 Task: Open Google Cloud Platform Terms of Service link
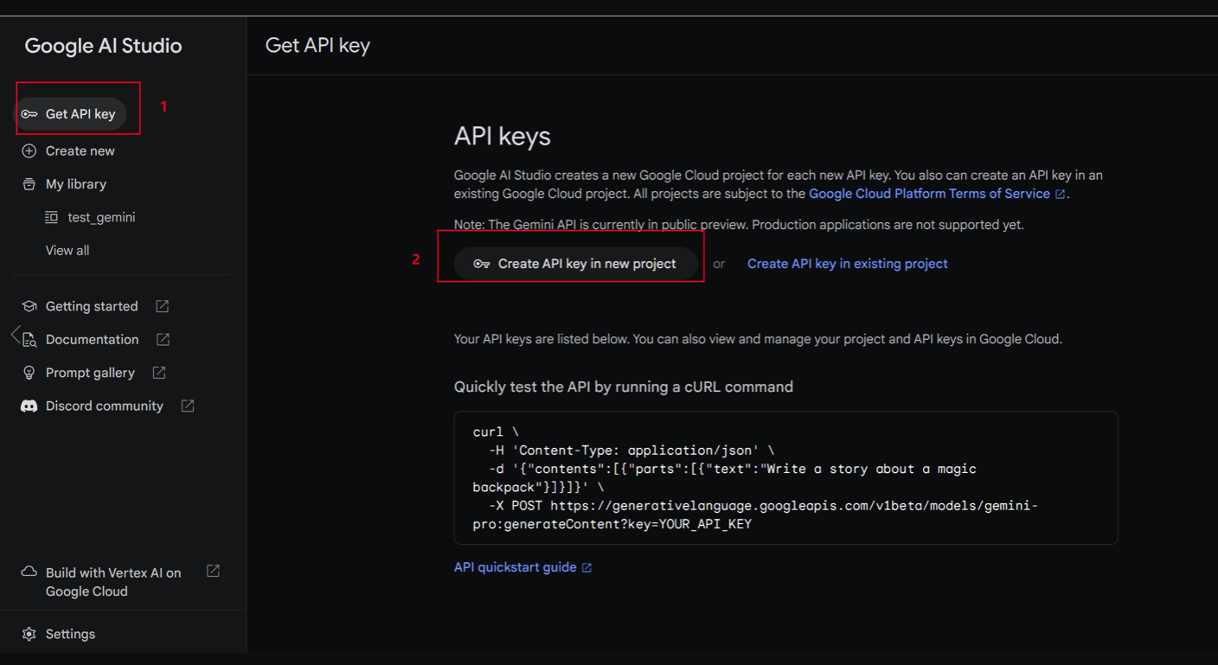click(929, 194)
